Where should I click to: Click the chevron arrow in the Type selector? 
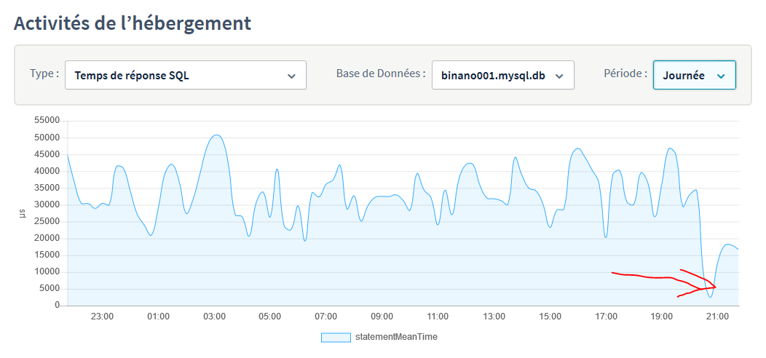(291, 76)
